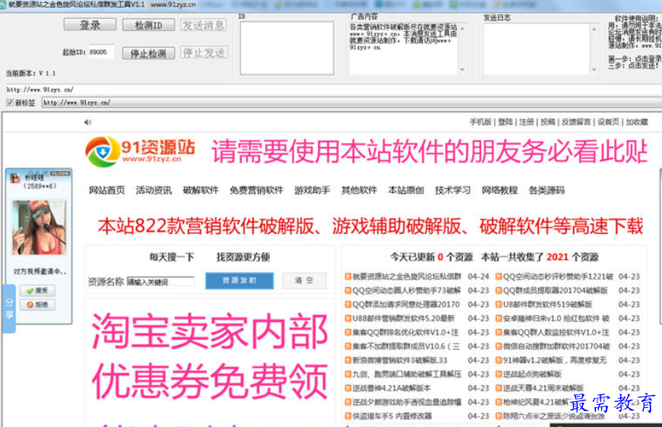This screenshot has width=662, height=427.
Task: Click the 停止检测 button
Action: pyautogui.click(x=148, y=54)
